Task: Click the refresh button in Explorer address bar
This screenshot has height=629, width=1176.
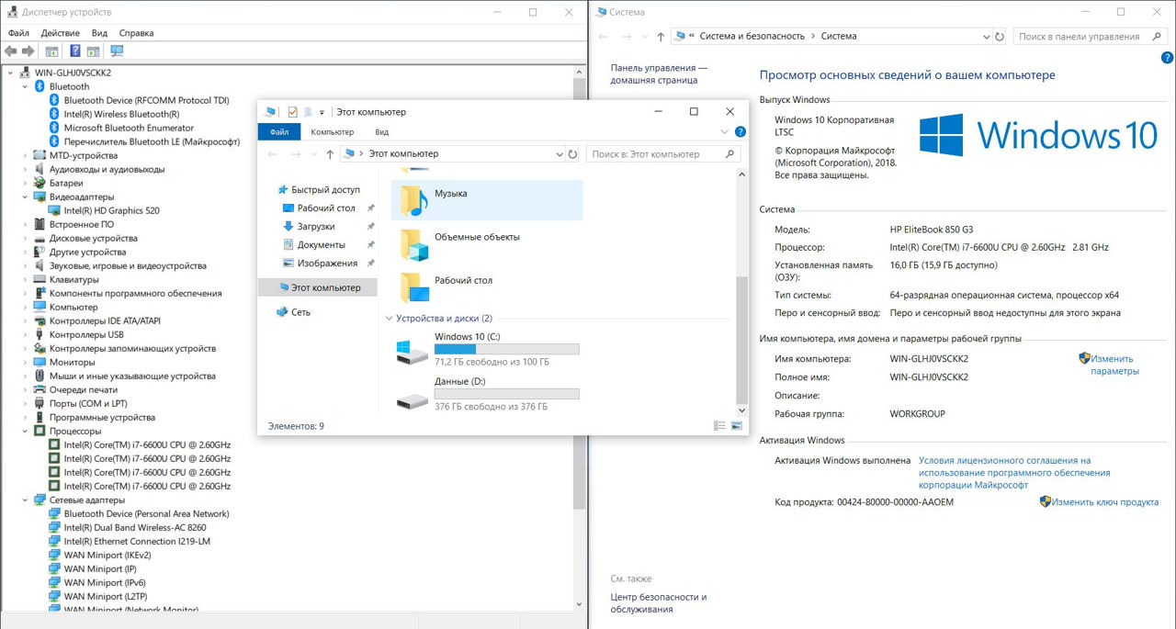Action: [573, 154]
